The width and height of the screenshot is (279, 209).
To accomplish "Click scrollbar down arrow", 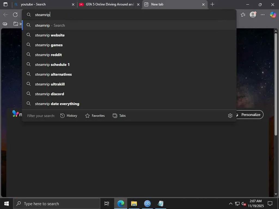I will [276, 194].
